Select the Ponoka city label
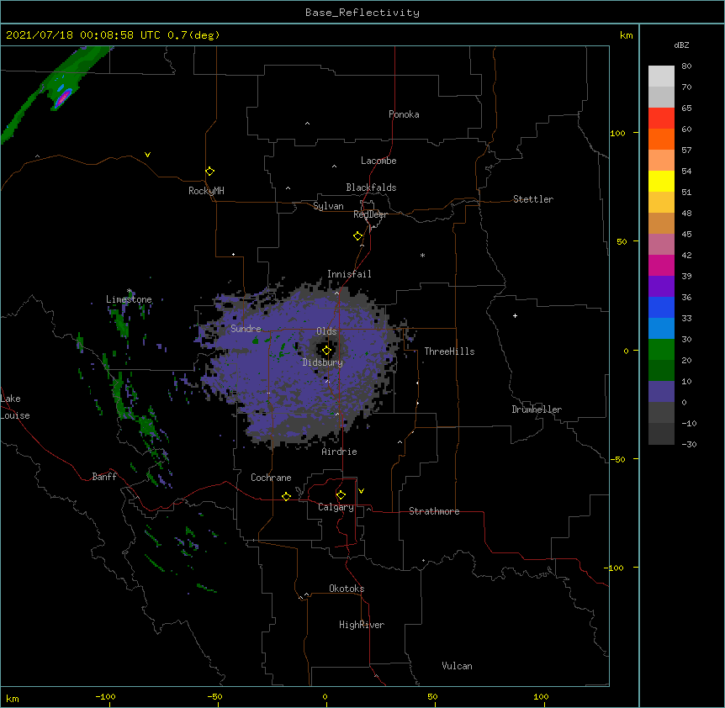 tap(404, 114)
